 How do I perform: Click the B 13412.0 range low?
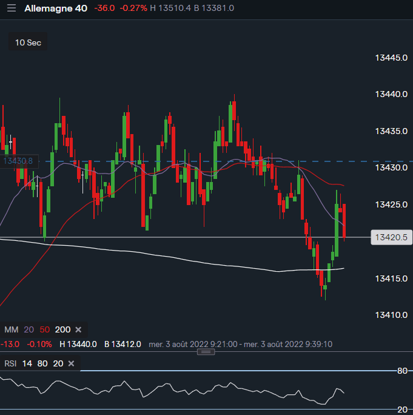123,344
